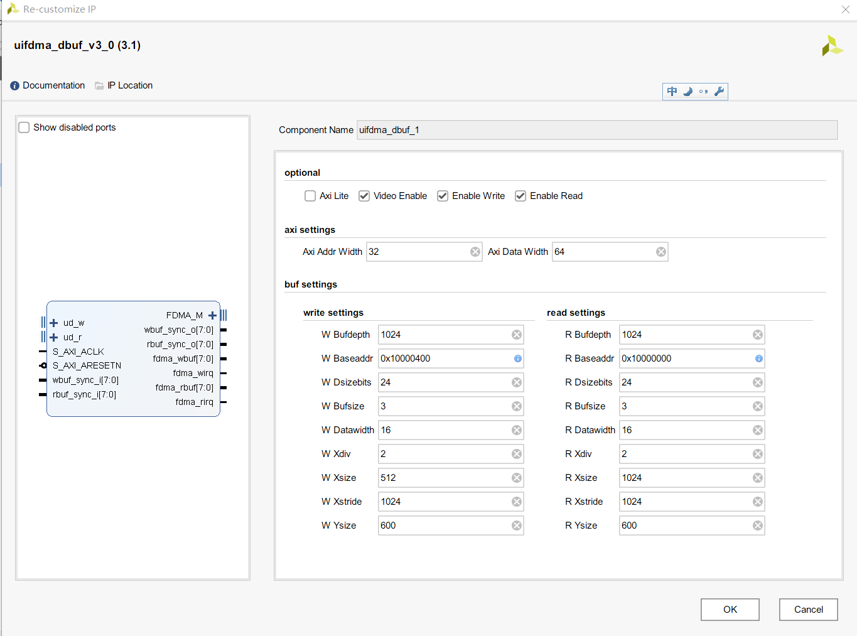
Task: Clear the W Datawidth field
Action: pyautogui.click(x=517, y=430)
